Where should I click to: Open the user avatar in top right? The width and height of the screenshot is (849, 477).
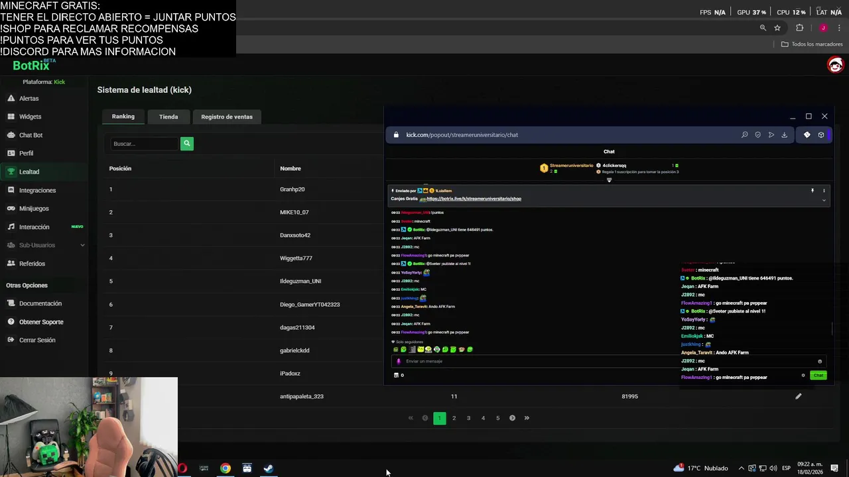pyautogui.click(x=835, y=64)
